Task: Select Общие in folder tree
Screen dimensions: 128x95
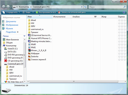Action: tap(9, 43)
